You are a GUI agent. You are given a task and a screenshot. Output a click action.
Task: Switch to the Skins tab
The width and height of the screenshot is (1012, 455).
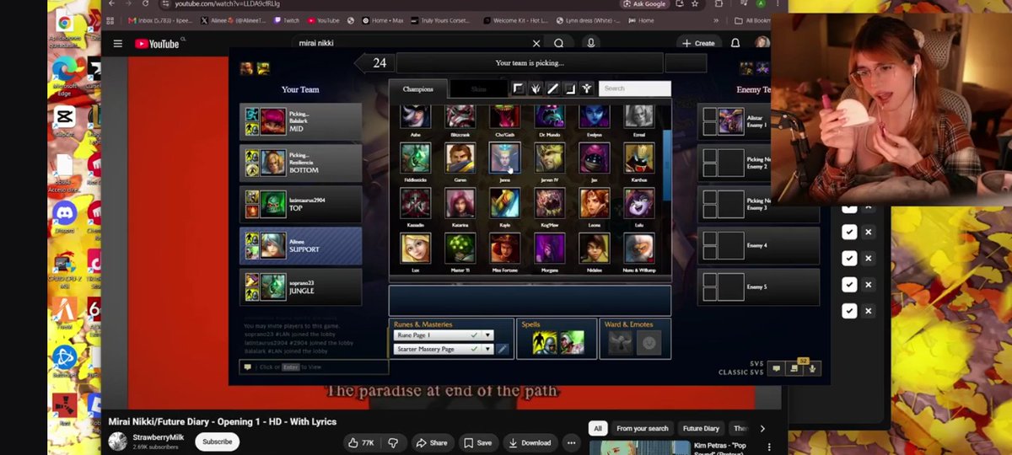(478, 88)
